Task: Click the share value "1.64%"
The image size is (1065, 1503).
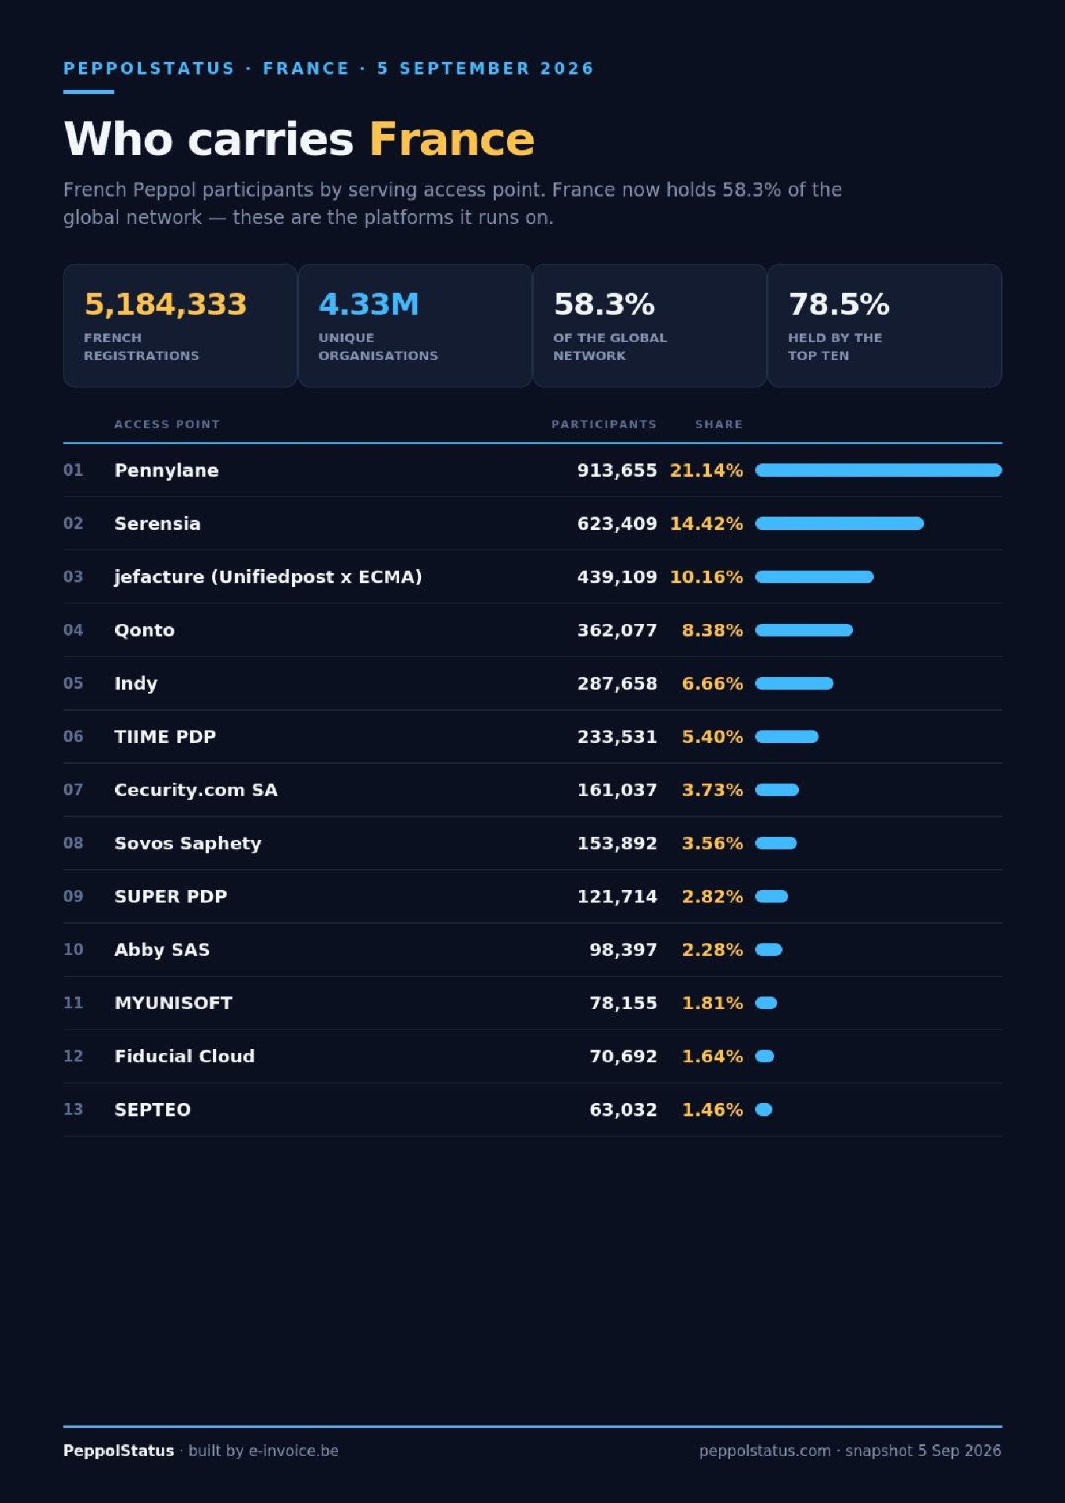Action: pyautogui.click(x=713, y=1056)
